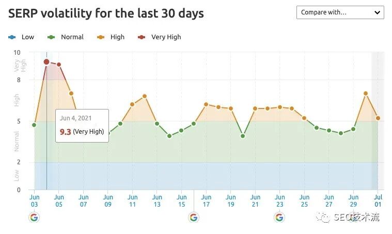Click the Jun 14 green low point
Viewport: 392px width, 234px height.
[169, 136]
